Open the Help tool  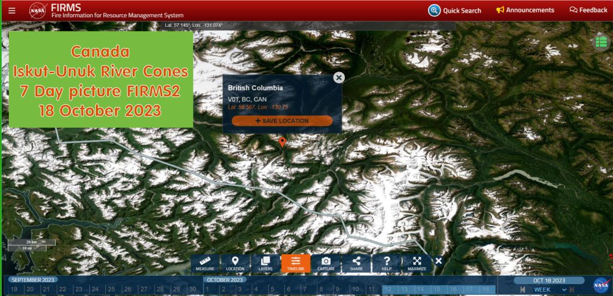pos(387,263)
